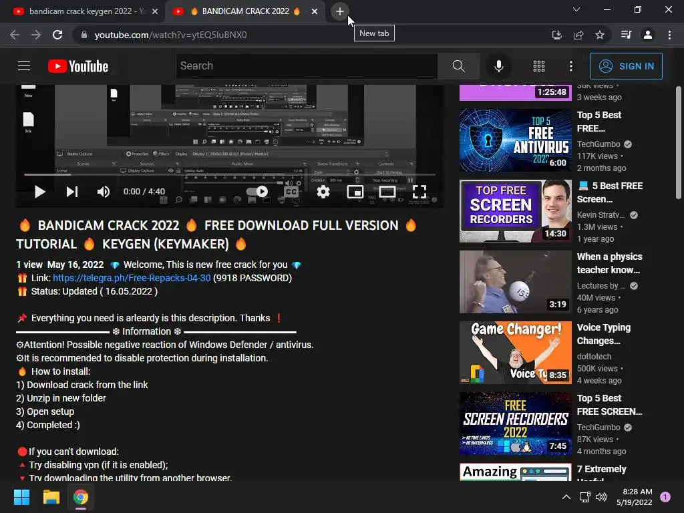Click 'When a physics teacher know...' title
The width and height of the screenshot is (684, 513).
pyautogui.click(x=609, y=263)
